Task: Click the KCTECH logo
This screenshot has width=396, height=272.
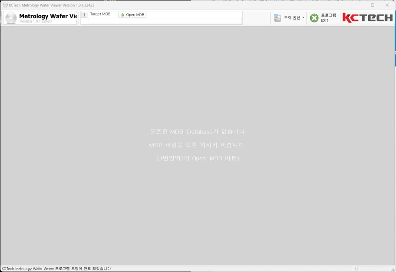Action: click(x=367, y=18)
